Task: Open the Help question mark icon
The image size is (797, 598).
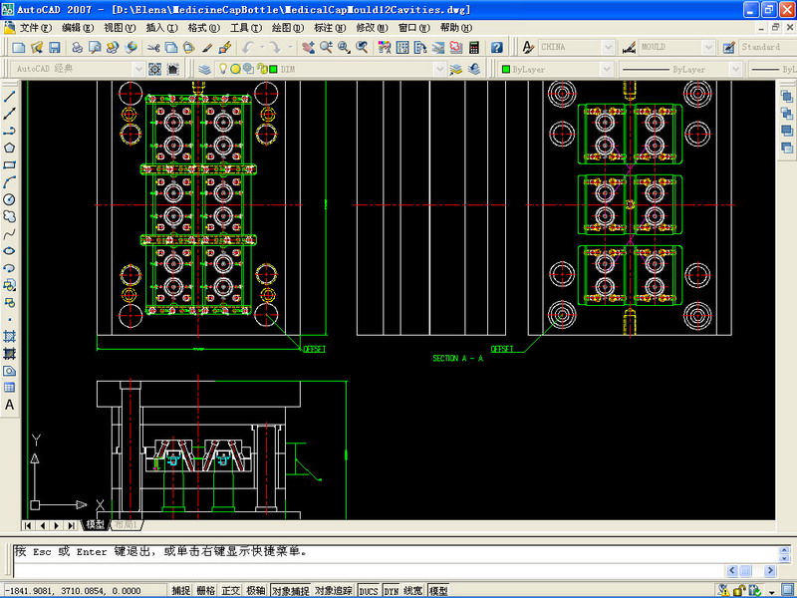Action: point(496,47)
